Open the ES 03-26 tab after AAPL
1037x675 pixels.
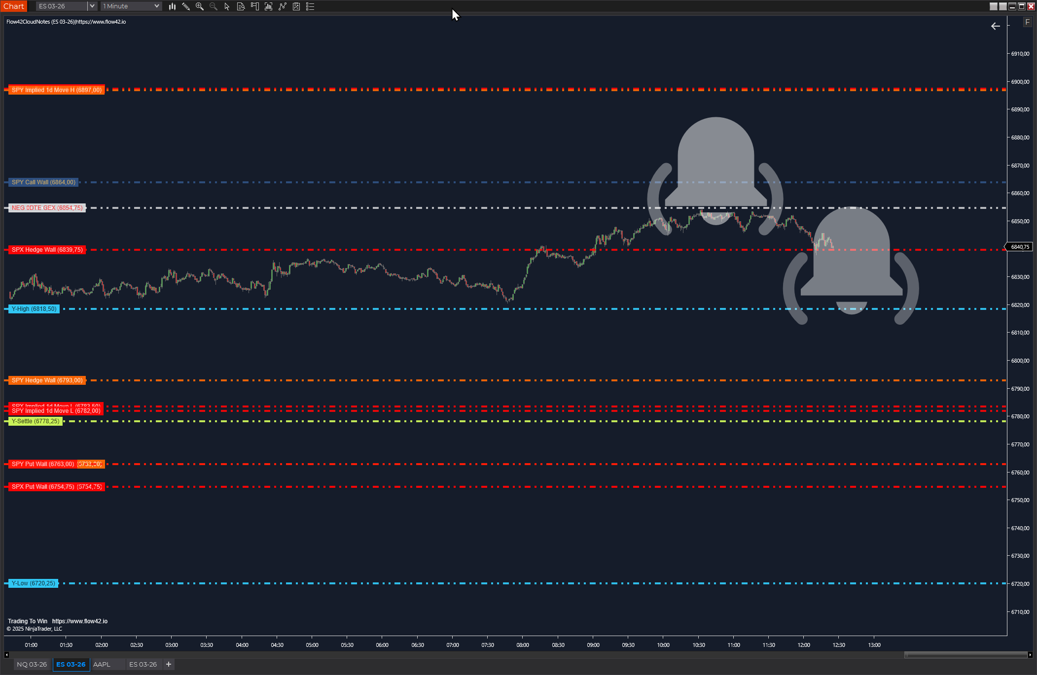coord(143,664)
